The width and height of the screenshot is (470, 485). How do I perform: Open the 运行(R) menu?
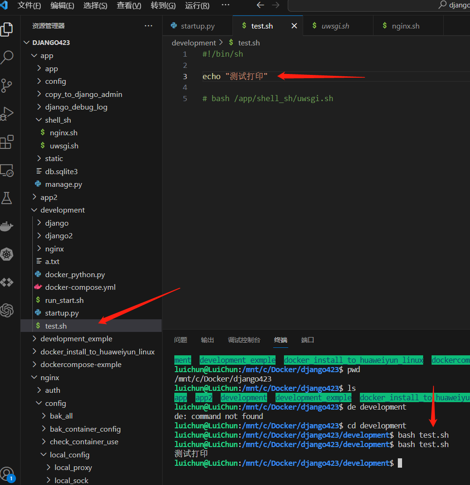coord(197,6)
